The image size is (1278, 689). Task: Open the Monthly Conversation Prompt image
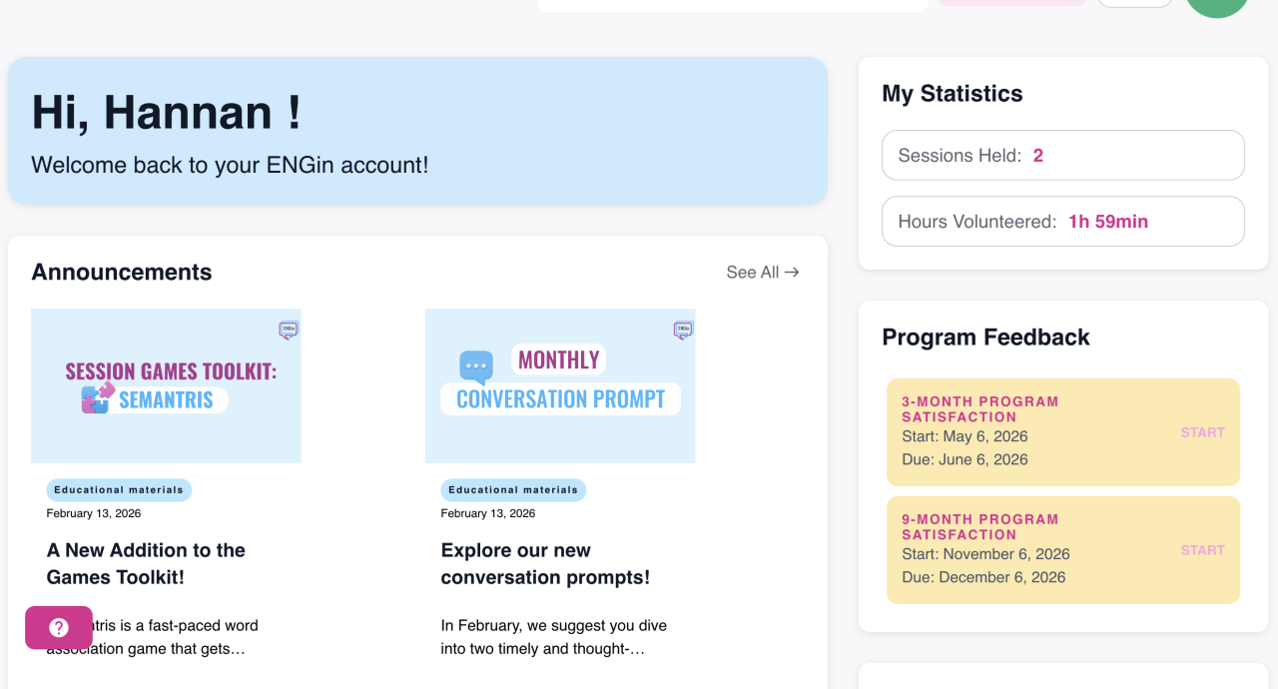pos(560,385)
